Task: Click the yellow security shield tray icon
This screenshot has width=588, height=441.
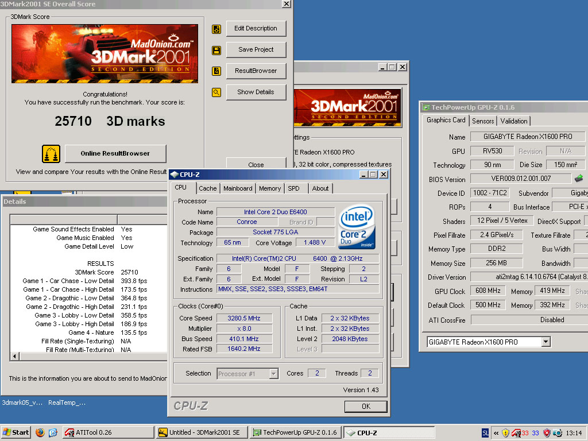Action: tap(505, 433)
